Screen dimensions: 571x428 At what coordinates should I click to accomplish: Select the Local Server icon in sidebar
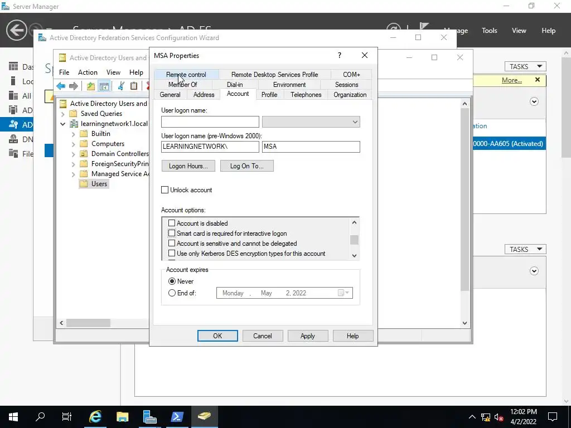[x=13, y=81]
